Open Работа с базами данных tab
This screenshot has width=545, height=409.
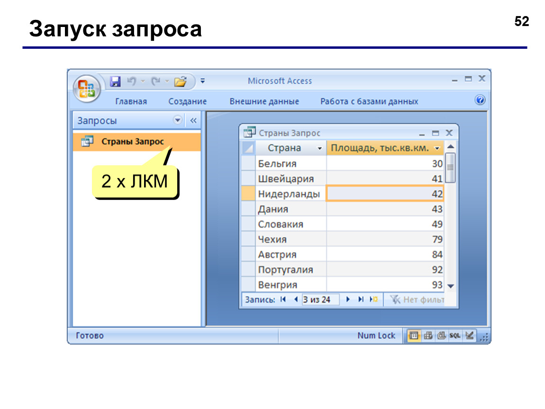(369, 101)
